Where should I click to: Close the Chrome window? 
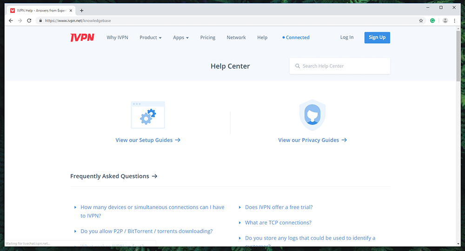coord(454,7)
